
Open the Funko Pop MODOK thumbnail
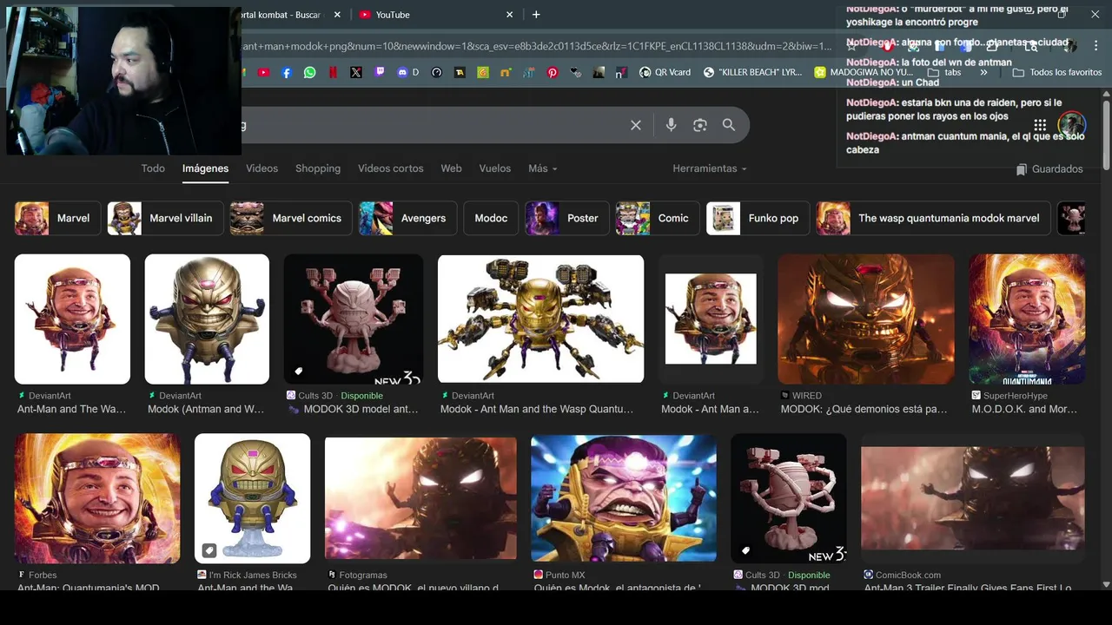tap(252, 498)
